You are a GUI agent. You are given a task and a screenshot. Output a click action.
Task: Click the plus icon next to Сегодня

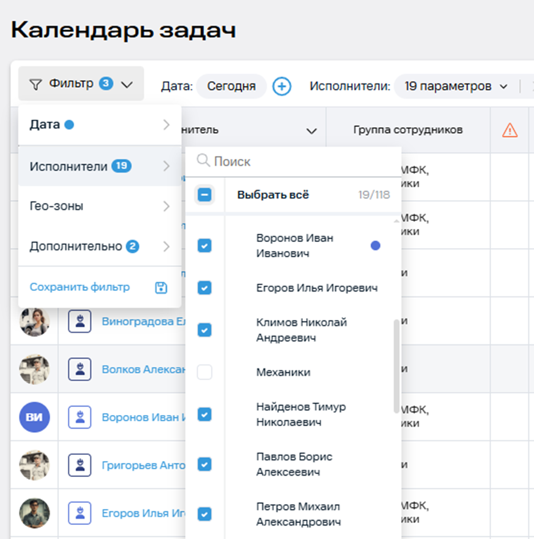pos(281,86)
